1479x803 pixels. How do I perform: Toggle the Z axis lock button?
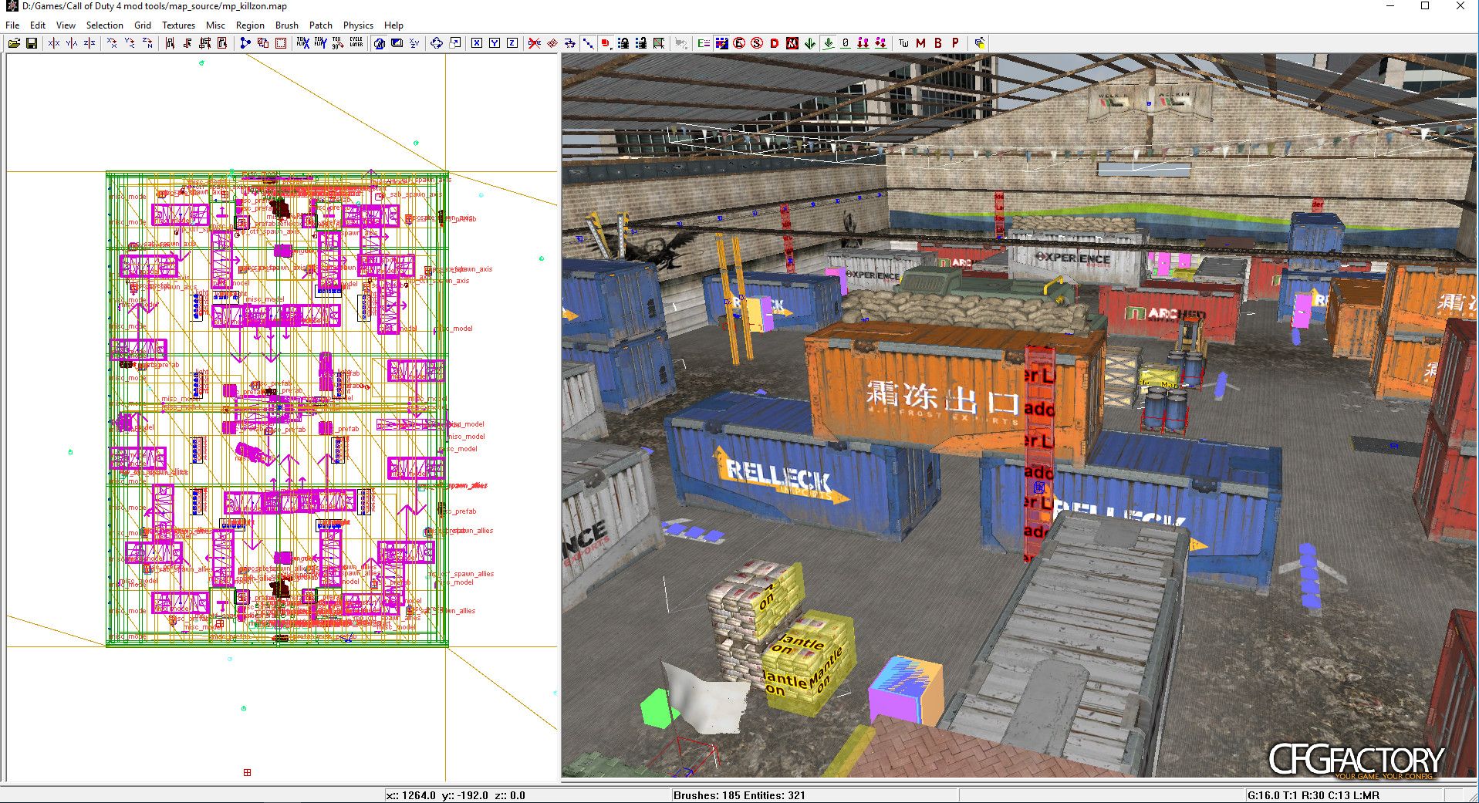[x=512, y=43]
